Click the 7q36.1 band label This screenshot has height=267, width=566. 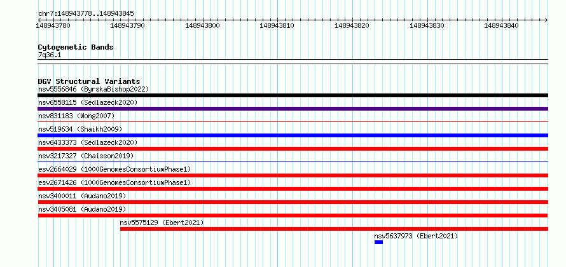(x=50, y=55)
